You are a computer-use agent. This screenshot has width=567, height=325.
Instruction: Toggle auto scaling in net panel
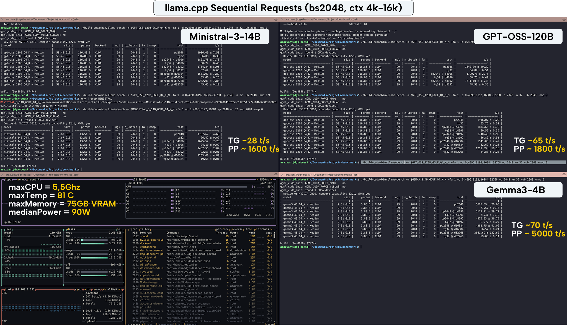pos(87,290)
